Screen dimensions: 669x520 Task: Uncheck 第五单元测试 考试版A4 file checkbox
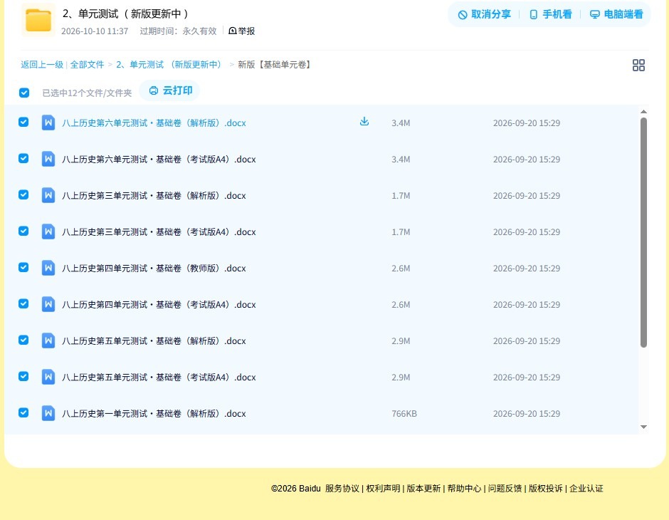[x=23, y=376]
